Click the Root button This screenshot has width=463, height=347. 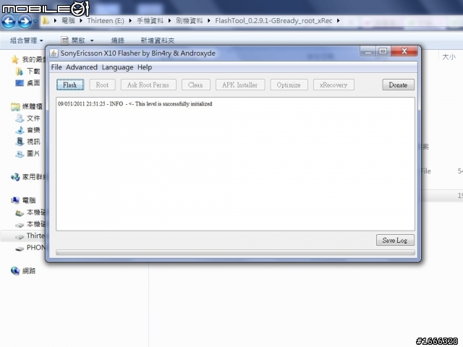[102, 85]
